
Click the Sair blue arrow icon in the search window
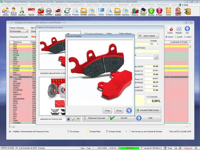pos(187,30)
